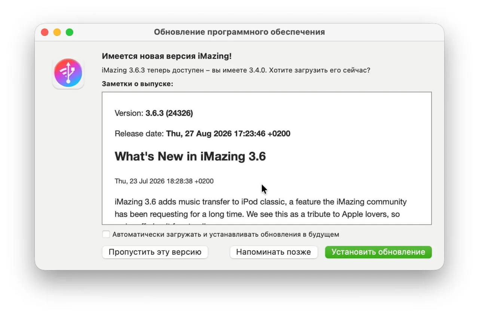Enable automatic download and install of updates
The width and height of the screenshot is (479, 316).
106,234
